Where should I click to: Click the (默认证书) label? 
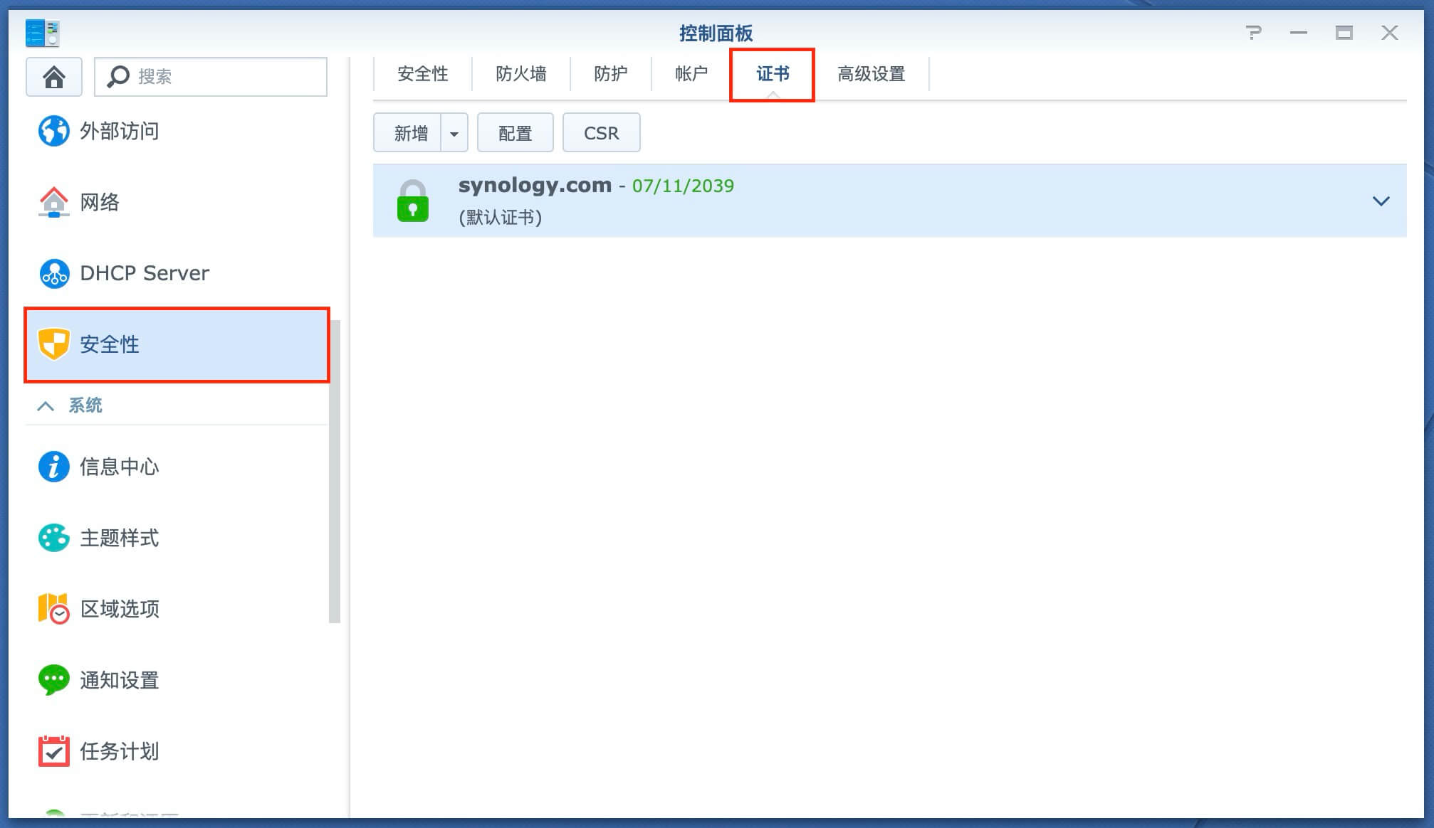(x=501, y=217)
